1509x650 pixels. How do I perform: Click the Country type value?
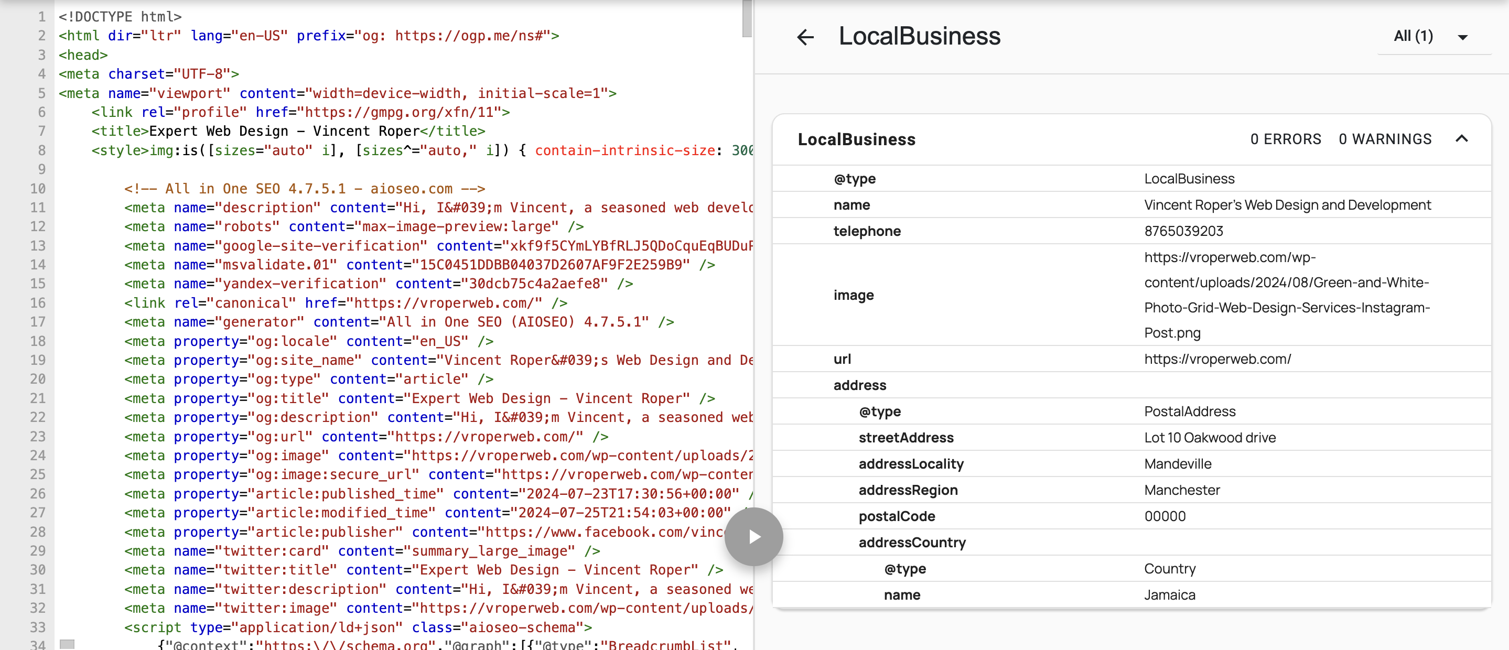click(x=1170, y=569)
